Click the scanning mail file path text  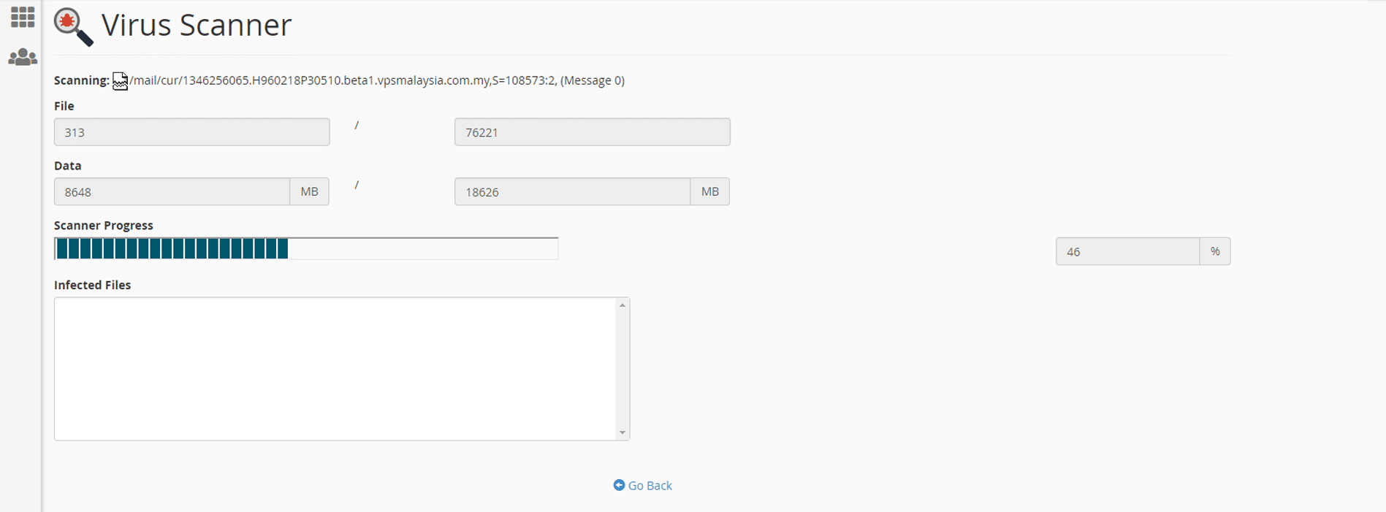(377, 80)
